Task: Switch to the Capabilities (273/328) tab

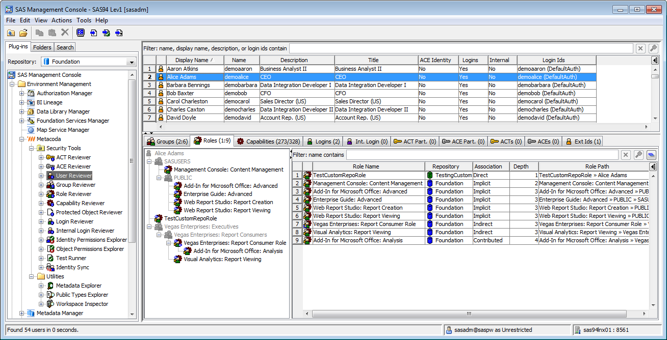Action: [268, 141]
